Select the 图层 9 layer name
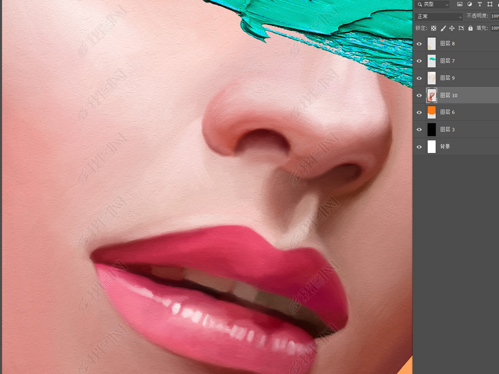499x374 pixels. pyautogui.click(x=447, y=78)
